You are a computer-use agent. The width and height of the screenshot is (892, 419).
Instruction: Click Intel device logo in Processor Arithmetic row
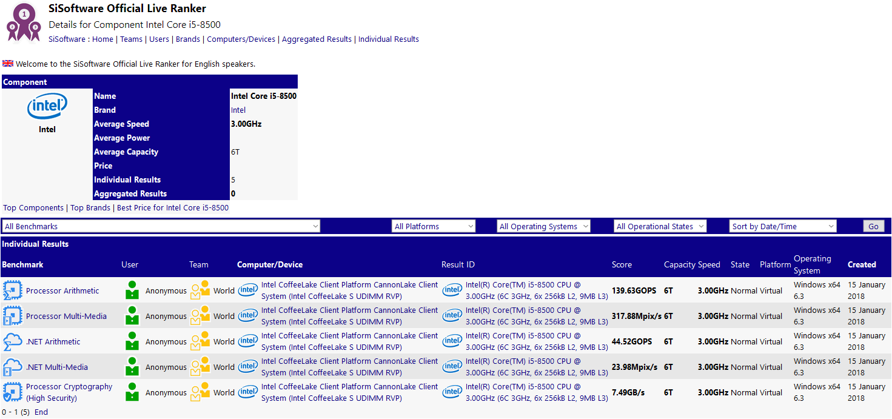248,290
